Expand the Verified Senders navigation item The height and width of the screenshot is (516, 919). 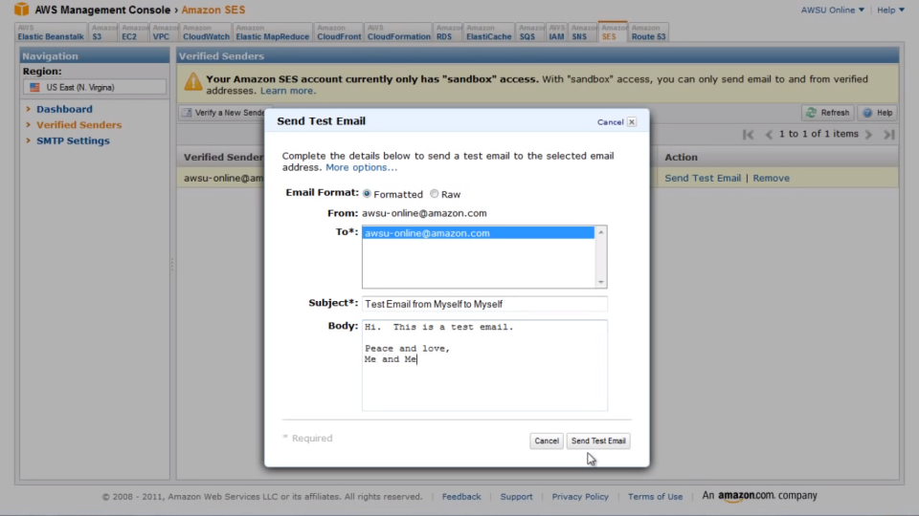pyautogui.click(x=28, y=124)
